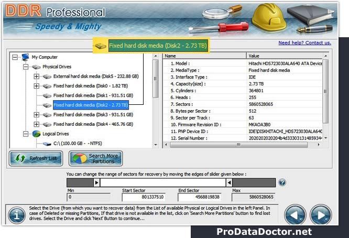Click the Disk2 drive icon
The image size is (349, 238).
point(47,105)
